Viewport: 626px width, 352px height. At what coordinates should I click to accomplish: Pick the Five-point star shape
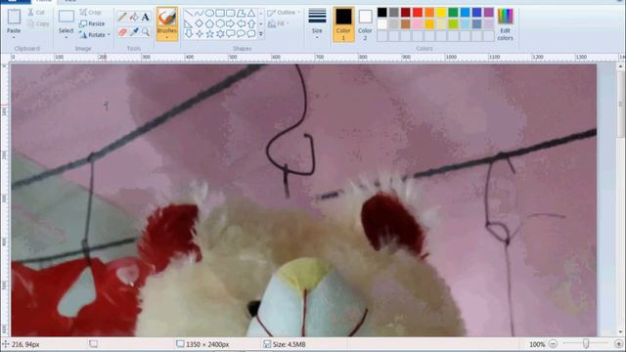point(209,34)
